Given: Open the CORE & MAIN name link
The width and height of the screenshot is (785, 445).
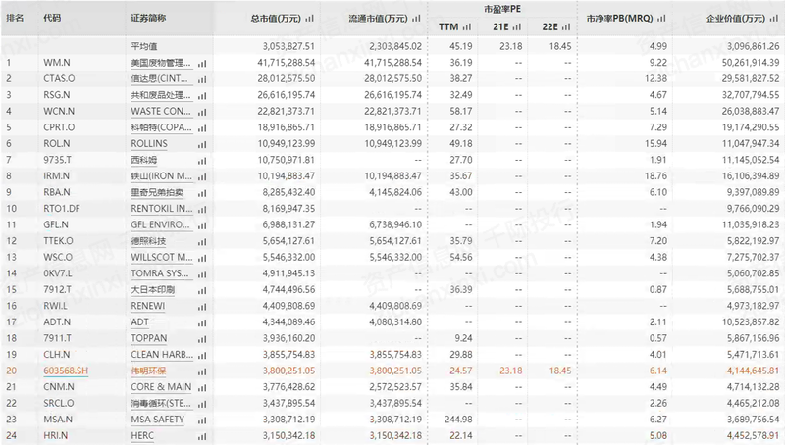Looking at the screenshot, I should click(161, 387).
